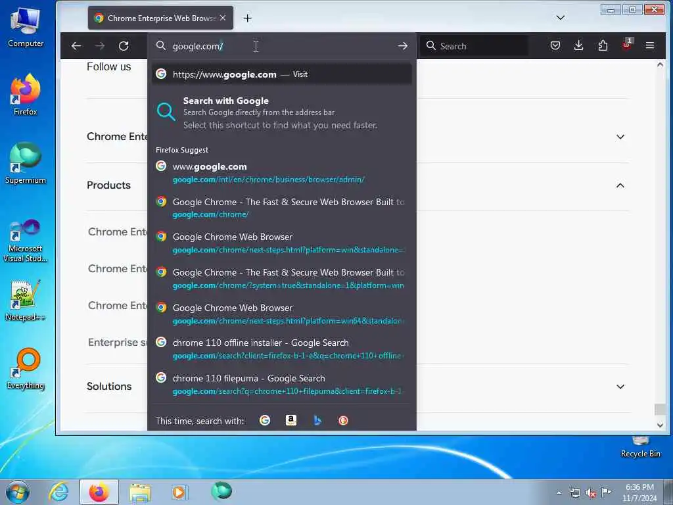673x505 pixels.
Task: Select the Chrome Enterprise Web Browser tab
Action: 160,18
